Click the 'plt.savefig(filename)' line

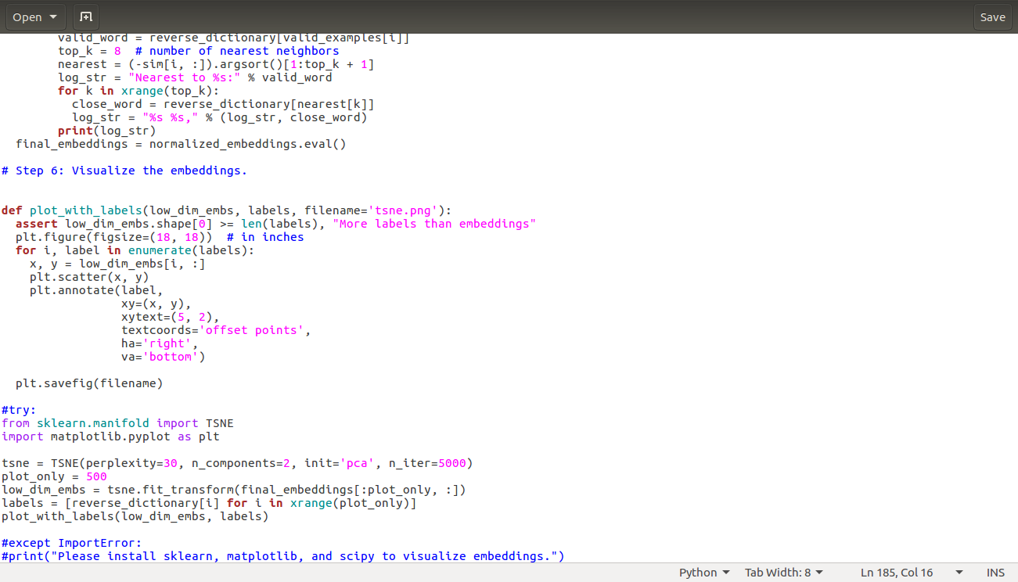[89, 383]
